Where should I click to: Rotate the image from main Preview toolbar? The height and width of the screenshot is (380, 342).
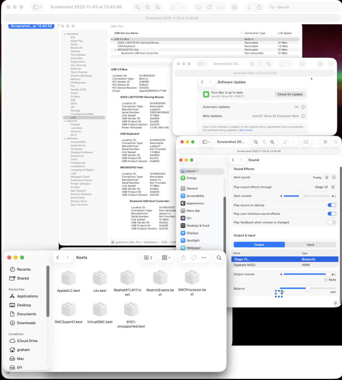click(x=209, y=7)
